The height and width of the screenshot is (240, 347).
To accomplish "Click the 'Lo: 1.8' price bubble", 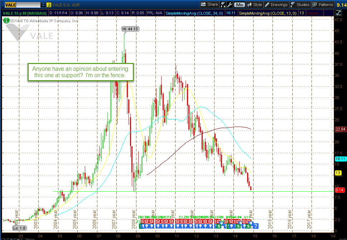I will click(x=19, y=228).
